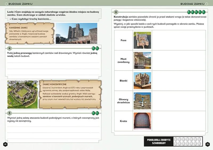213x150 pixels.
Task: Click the question 4 number badge
Action: [x=10, y=48]
